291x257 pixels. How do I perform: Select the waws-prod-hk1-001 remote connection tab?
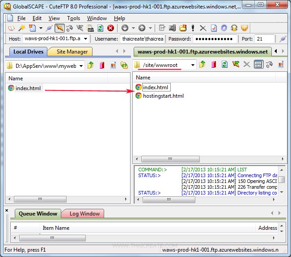coord(202,52)
